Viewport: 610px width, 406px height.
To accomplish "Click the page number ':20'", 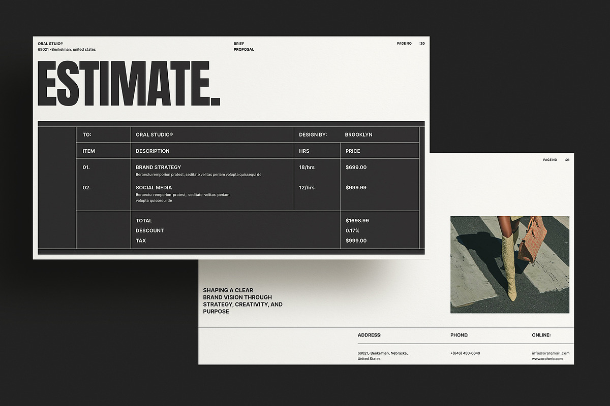I will point(422,44).
